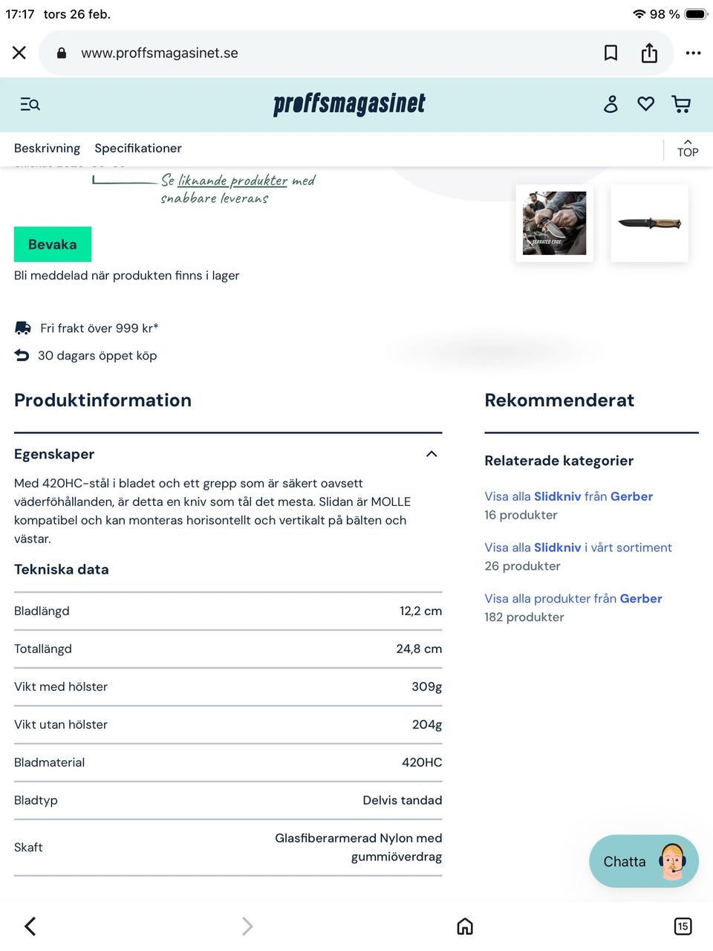
Task: Switch to the Specifikationer tab
Action: click(138, 148)
